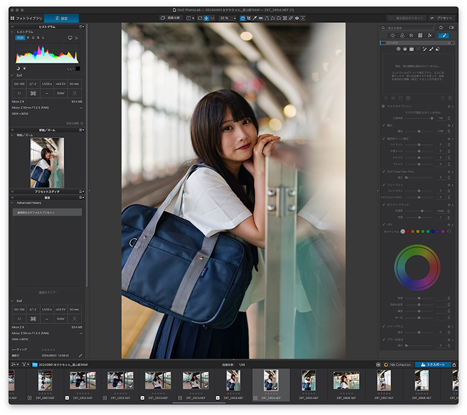Show L luminance channel in histogram
The image size is (467, 415).
[43, 38]
